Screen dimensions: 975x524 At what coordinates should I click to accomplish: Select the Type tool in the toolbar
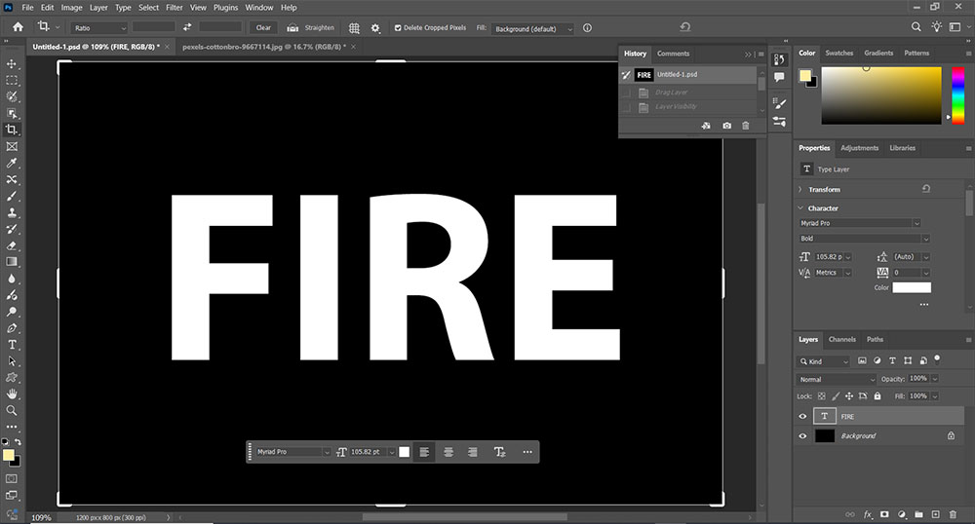pyautogui.click(x=12, y=344)
